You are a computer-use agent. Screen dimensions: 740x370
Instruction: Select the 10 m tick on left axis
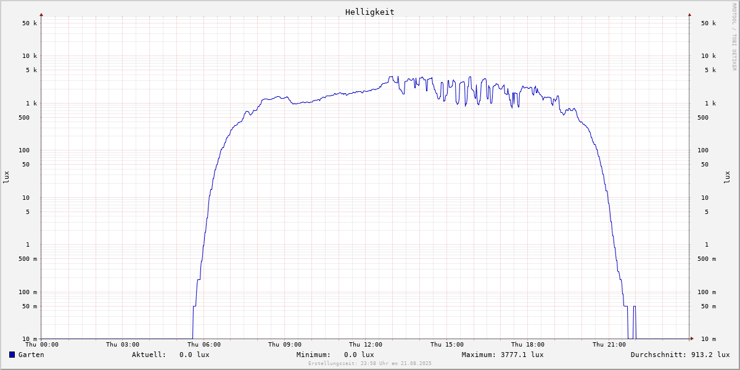pyautogui.click(x=30, y=339)
